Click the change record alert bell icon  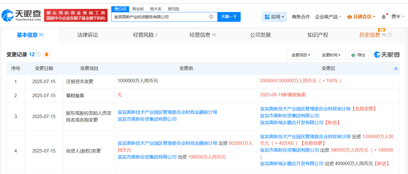(x=46, y=54)
